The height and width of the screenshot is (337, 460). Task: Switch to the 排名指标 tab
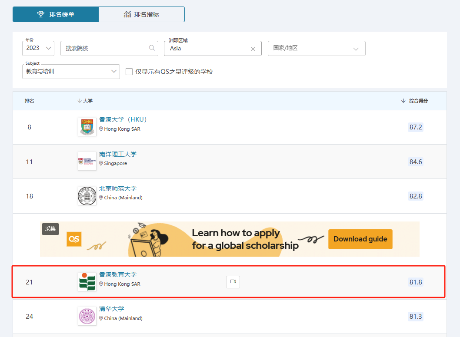(x=141, y=14)
